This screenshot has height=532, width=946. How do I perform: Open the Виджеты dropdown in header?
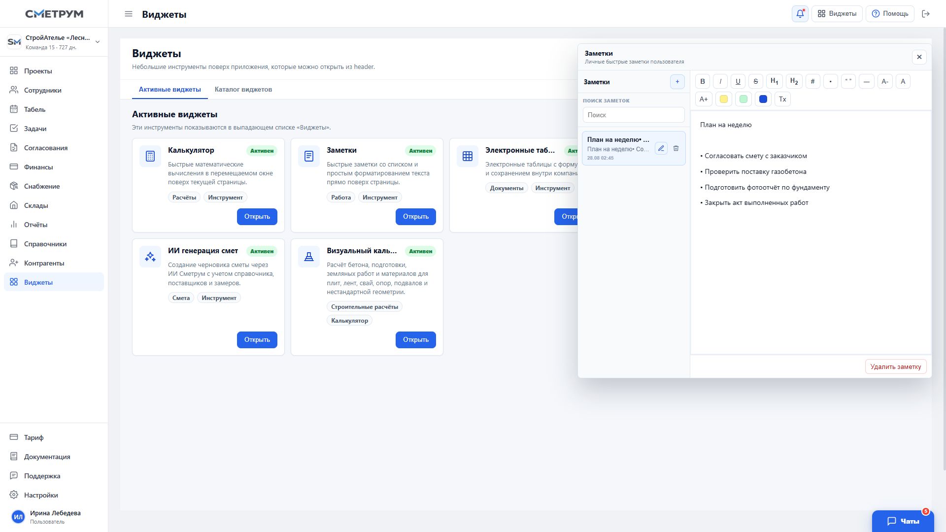(837, 14)
